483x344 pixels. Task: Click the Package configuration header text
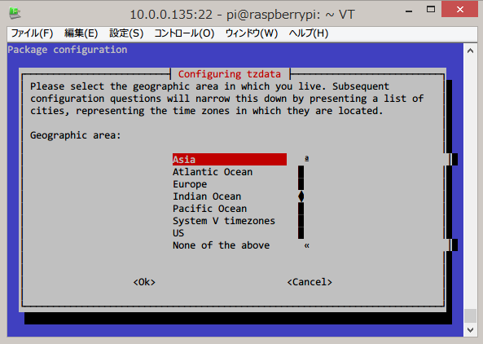[x=68, y=50]
